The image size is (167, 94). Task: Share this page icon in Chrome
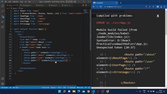(150, 7)
